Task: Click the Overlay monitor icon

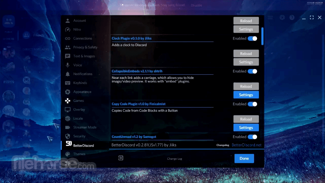Action: pos(68,110)
